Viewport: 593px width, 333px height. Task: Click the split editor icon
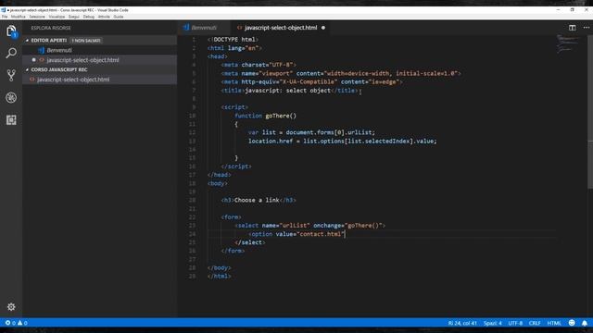[x=573, y=28]
